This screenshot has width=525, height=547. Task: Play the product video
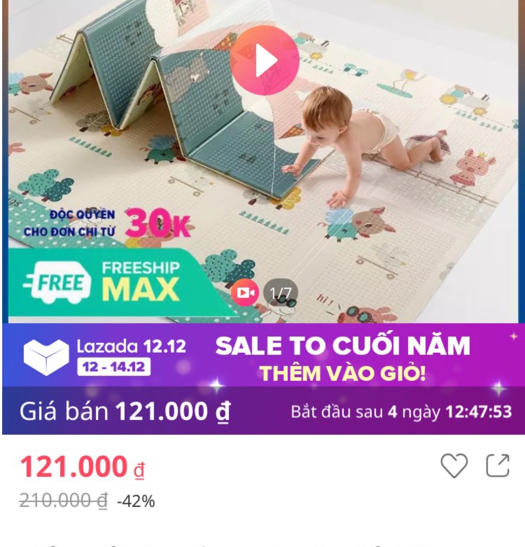coord(265,60)
